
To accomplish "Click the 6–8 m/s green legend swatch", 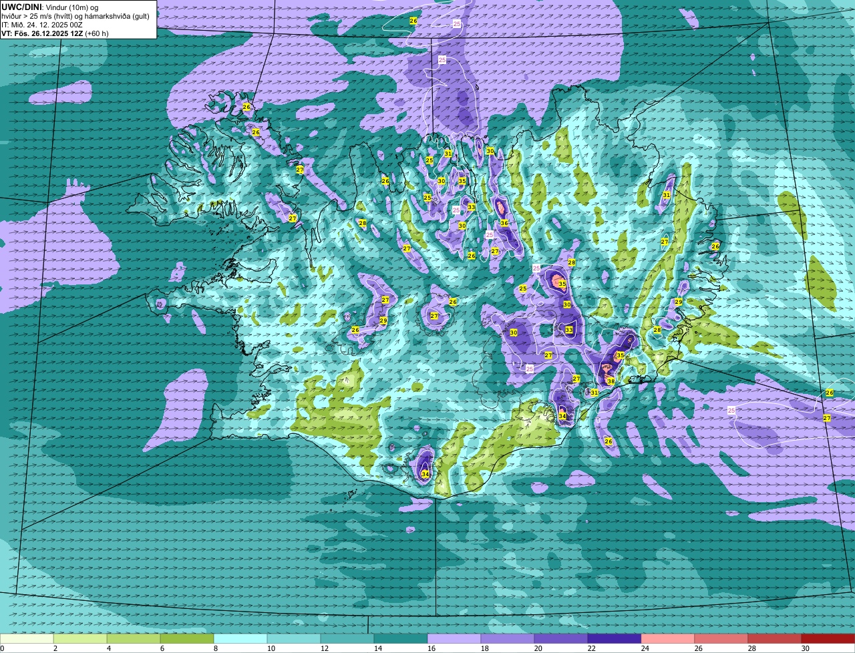I will coord(187,639).
